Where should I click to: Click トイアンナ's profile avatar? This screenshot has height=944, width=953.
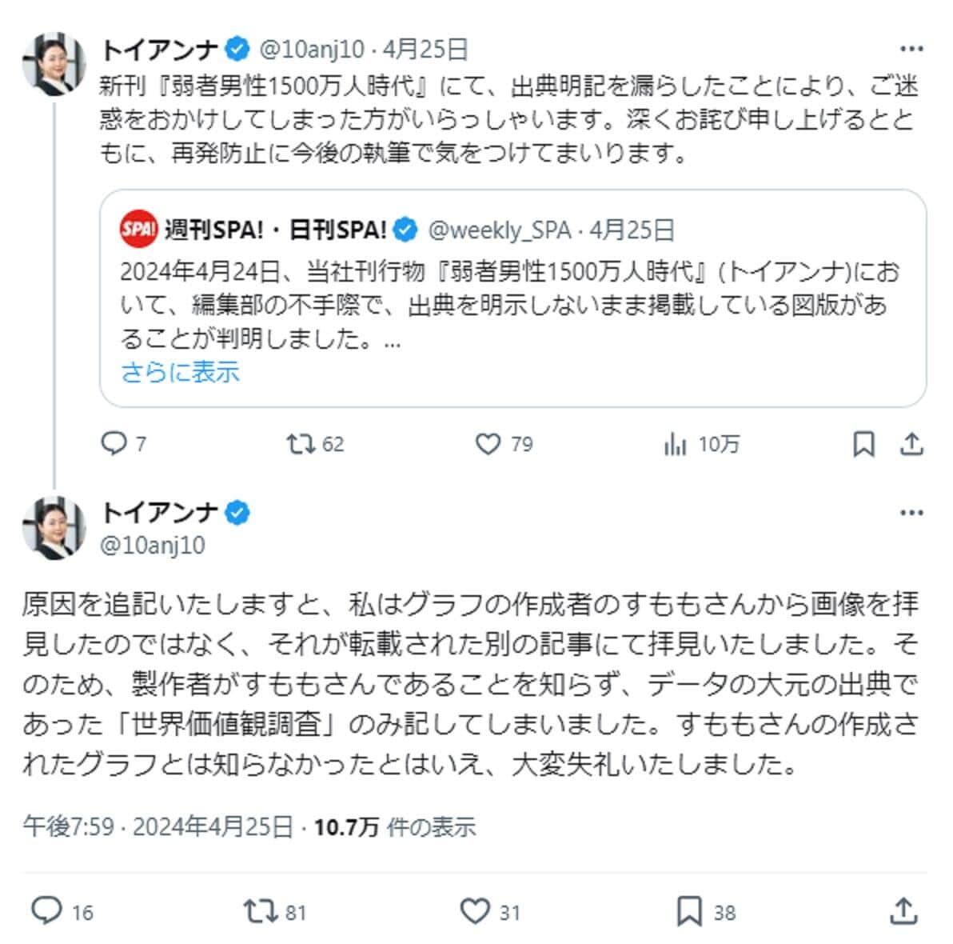[x=54, y=54]
